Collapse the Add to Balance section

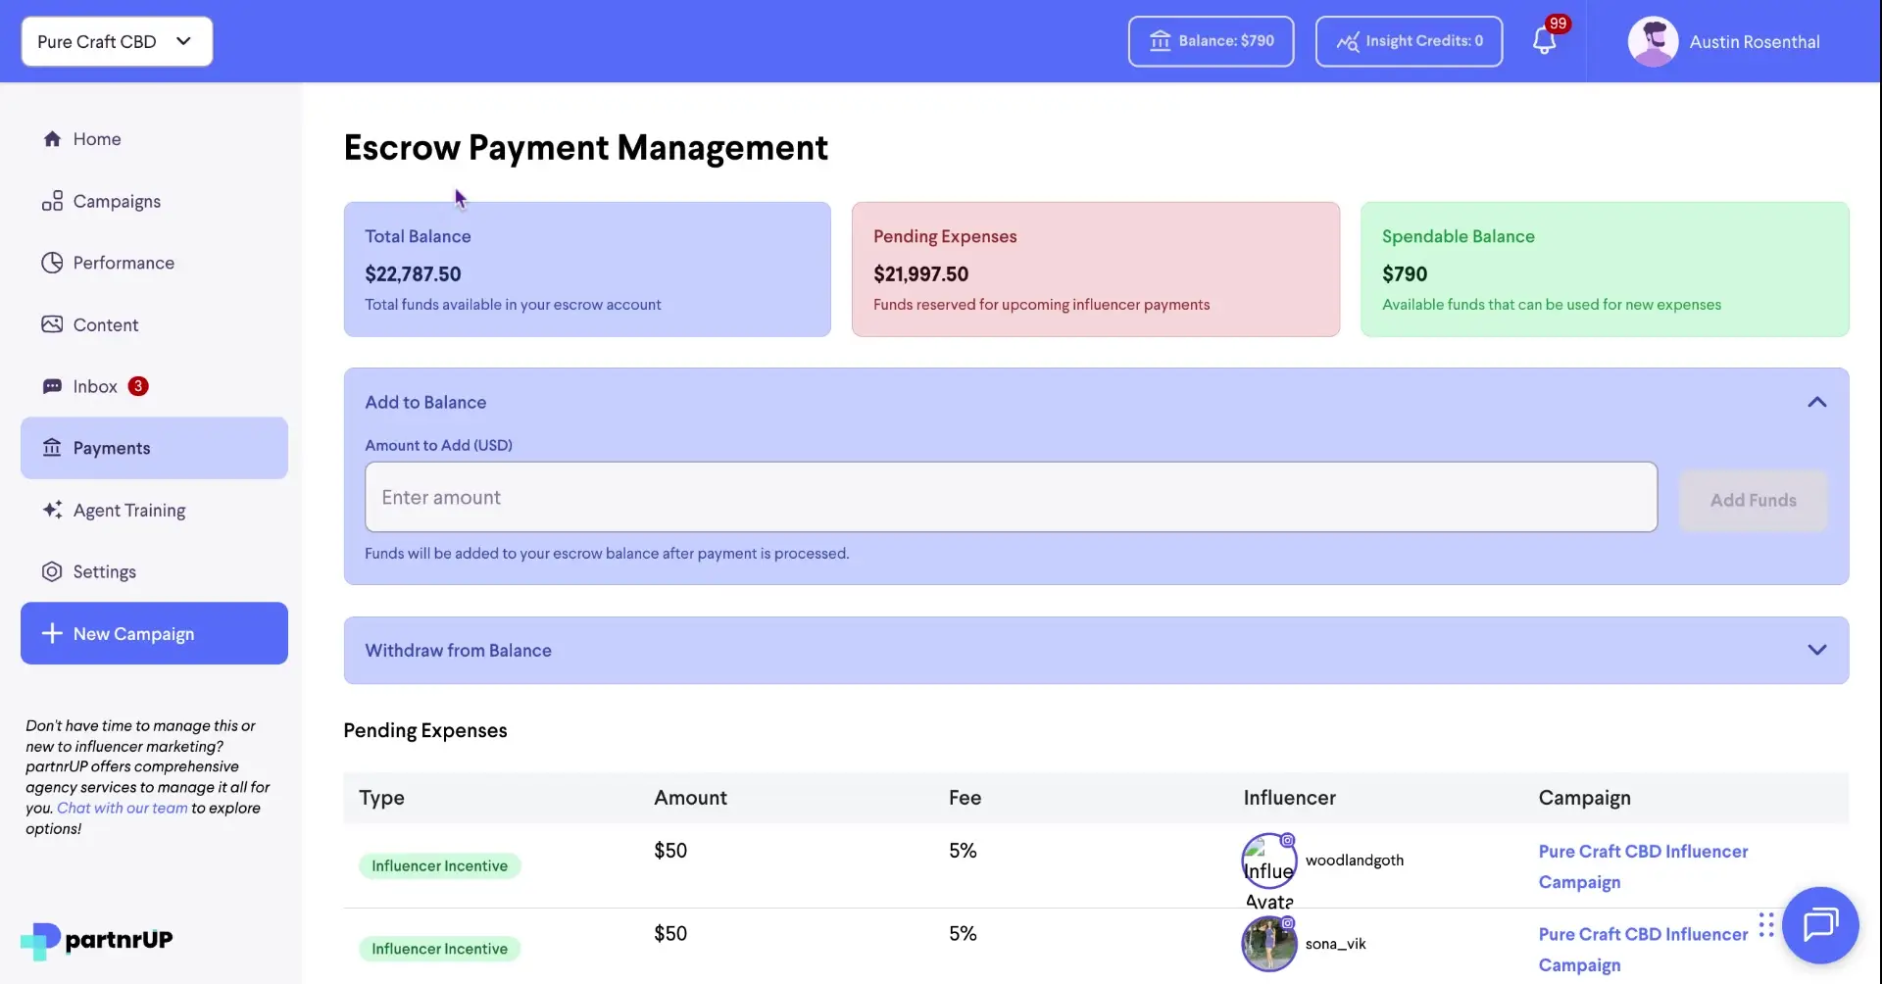[1816, 402]
